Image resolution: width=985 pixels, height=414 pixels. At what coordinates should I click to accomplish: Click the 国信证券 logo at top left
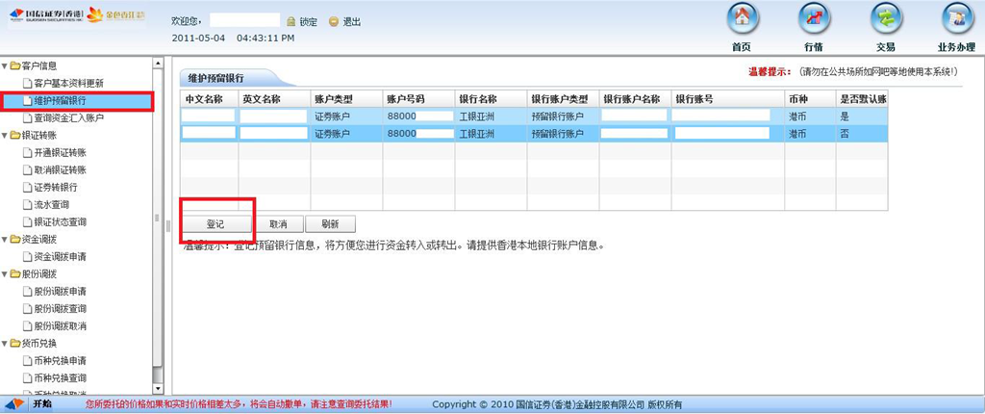point(41,14)
